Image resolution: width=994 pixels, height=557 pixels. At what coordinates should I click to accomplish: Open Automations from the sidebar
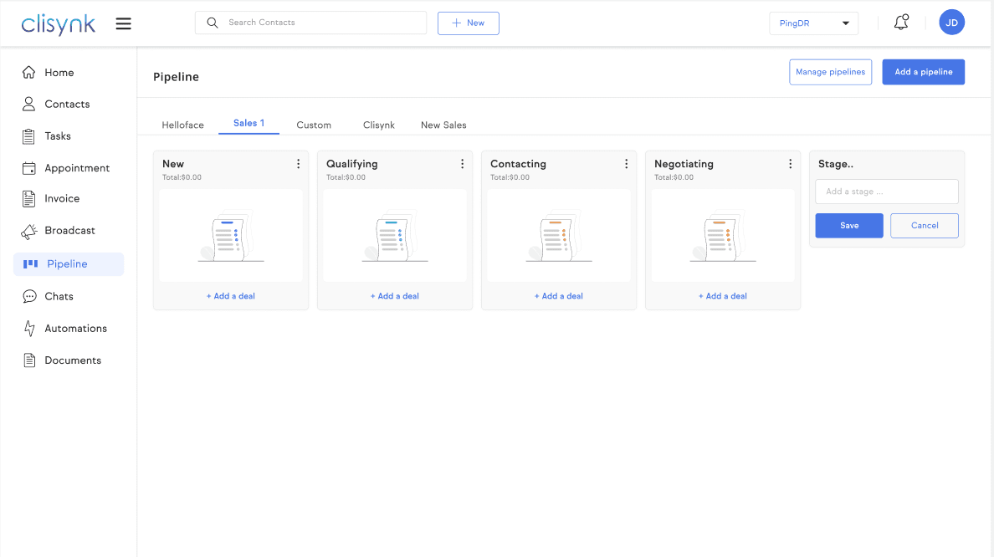75,328
